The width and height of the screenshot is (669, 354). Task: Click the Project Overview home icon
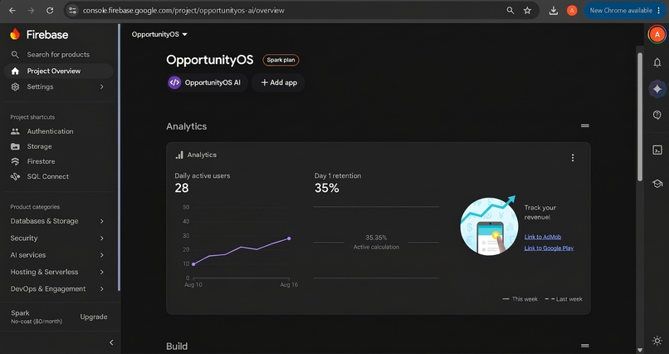[x=15, y=71]
